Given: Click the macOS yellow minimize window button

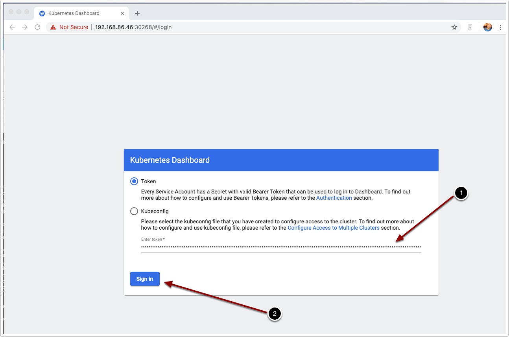Looking at the screenshot, I should point(19,12).
